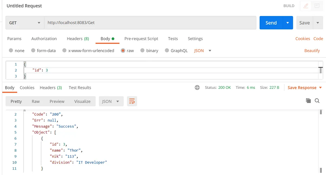Copy response using the copy icon
The width and height of the screenshot is (326, 175).
pos(308,101)
